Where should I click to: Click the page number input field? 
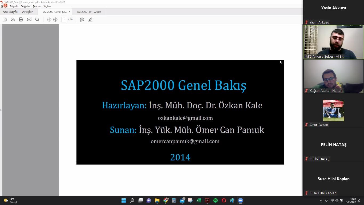64,19
